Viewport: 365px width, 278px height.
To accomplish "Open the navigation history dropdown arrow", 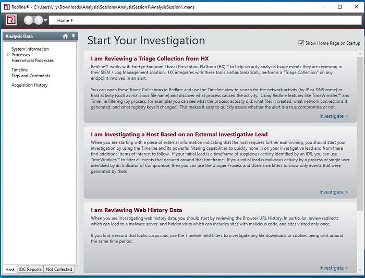I will tap(45, 20).
